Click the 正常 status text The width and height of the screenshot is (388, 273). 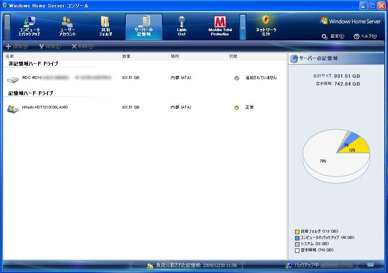[250, 107]
